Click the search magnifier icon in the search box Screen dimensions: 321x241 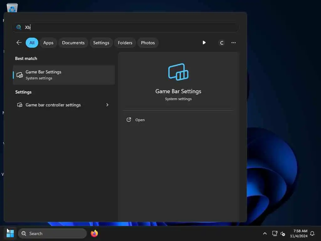(x=18, y=27)
